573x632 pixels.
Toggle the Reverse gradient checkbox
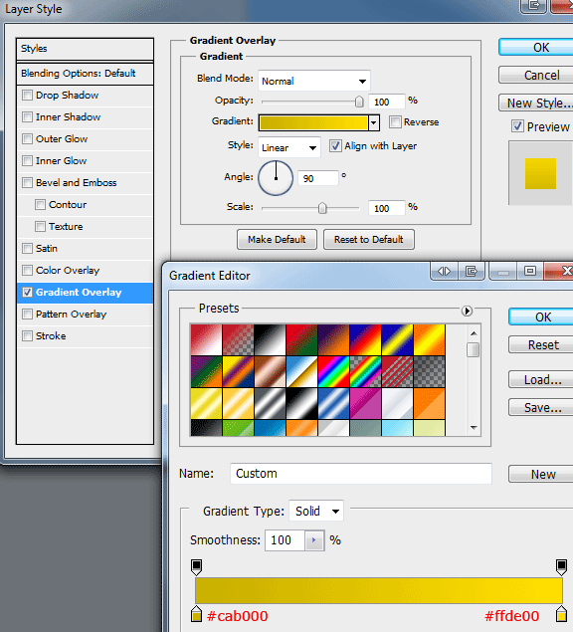pyautogui.click(x=395, y=121)
